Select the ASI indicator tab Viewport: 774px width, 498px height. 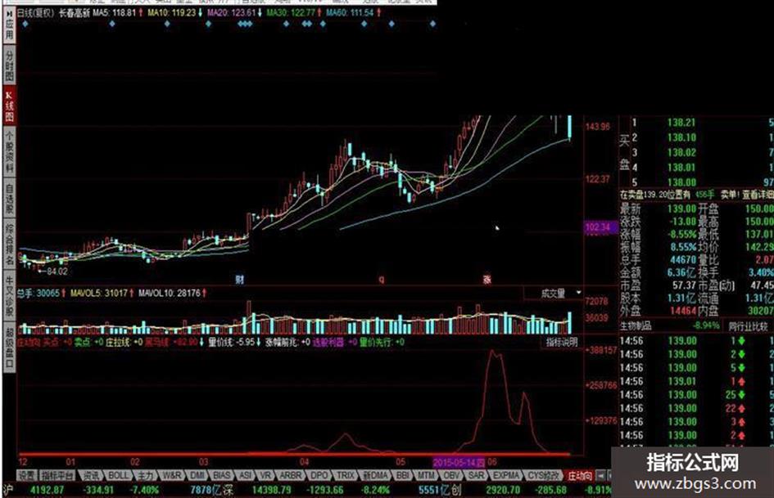pos(246,475)
